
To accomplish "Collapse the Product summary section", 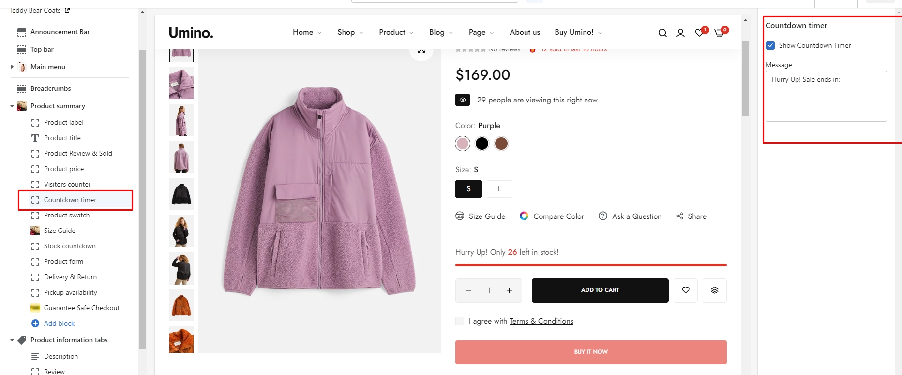I will [x=12, y=106].
